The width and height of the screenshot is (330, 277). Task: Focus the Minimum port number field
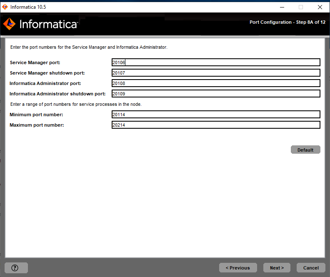tap(216, 115)
